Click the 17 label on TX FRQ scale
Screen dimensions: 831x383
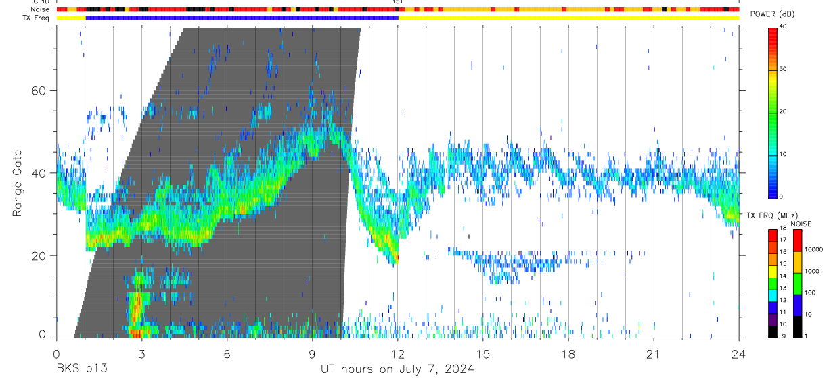click(784, 240)
